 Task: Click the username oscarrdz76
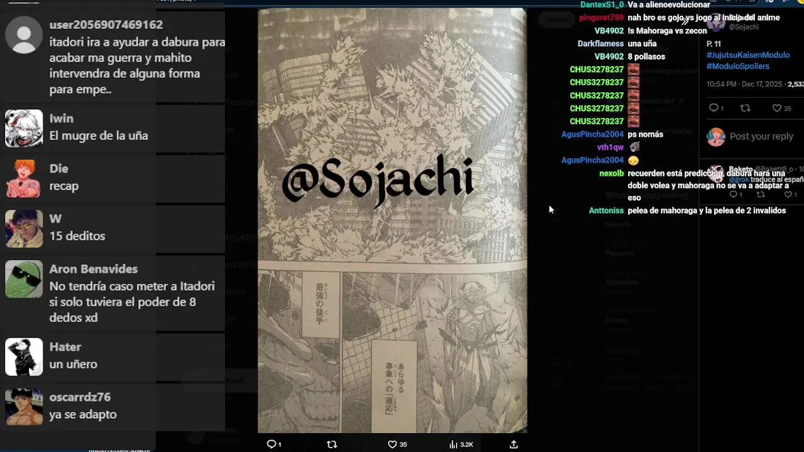(x=80, y=397)
